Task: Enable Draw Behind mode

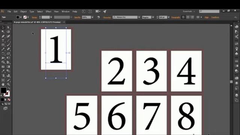Action: click(6, 104)
